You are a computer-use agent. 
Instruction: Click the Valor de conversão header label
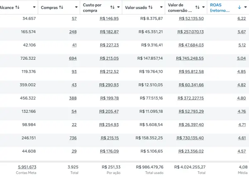click(180, 7)
